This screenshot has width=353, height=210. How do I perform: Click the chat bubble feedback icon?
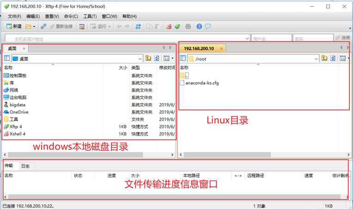208,26
